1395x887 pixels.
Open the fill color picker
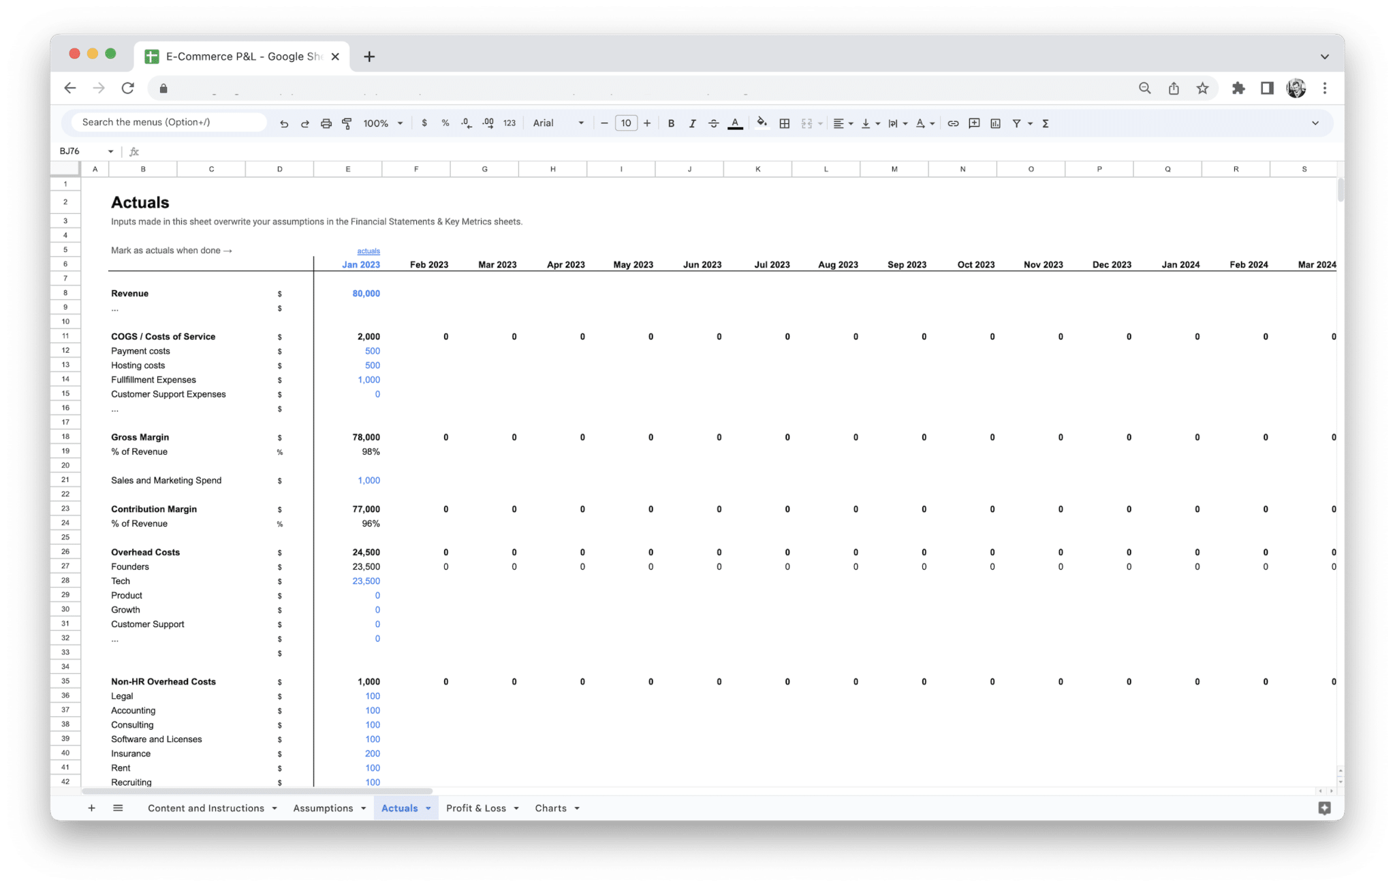[x=762, y=123]
